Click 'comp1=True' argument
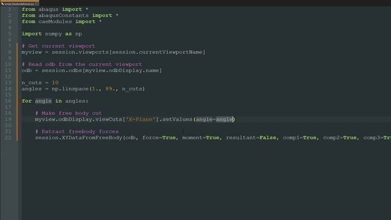 299,137
